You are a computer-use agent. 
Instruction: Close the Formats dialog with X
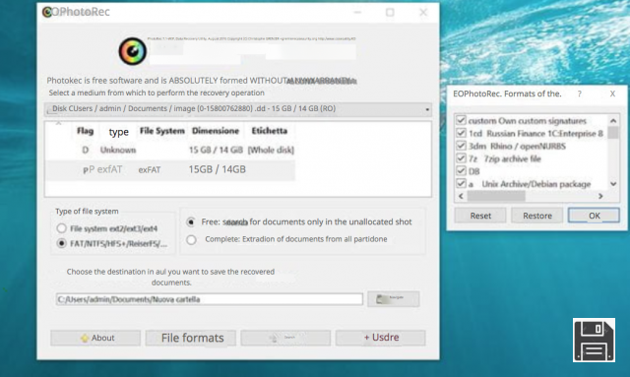(x=612, y=94)
